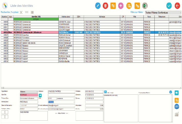Click the FAES MARINE memo text box
This screenshot has height=124, width=182.
(34, 116)
